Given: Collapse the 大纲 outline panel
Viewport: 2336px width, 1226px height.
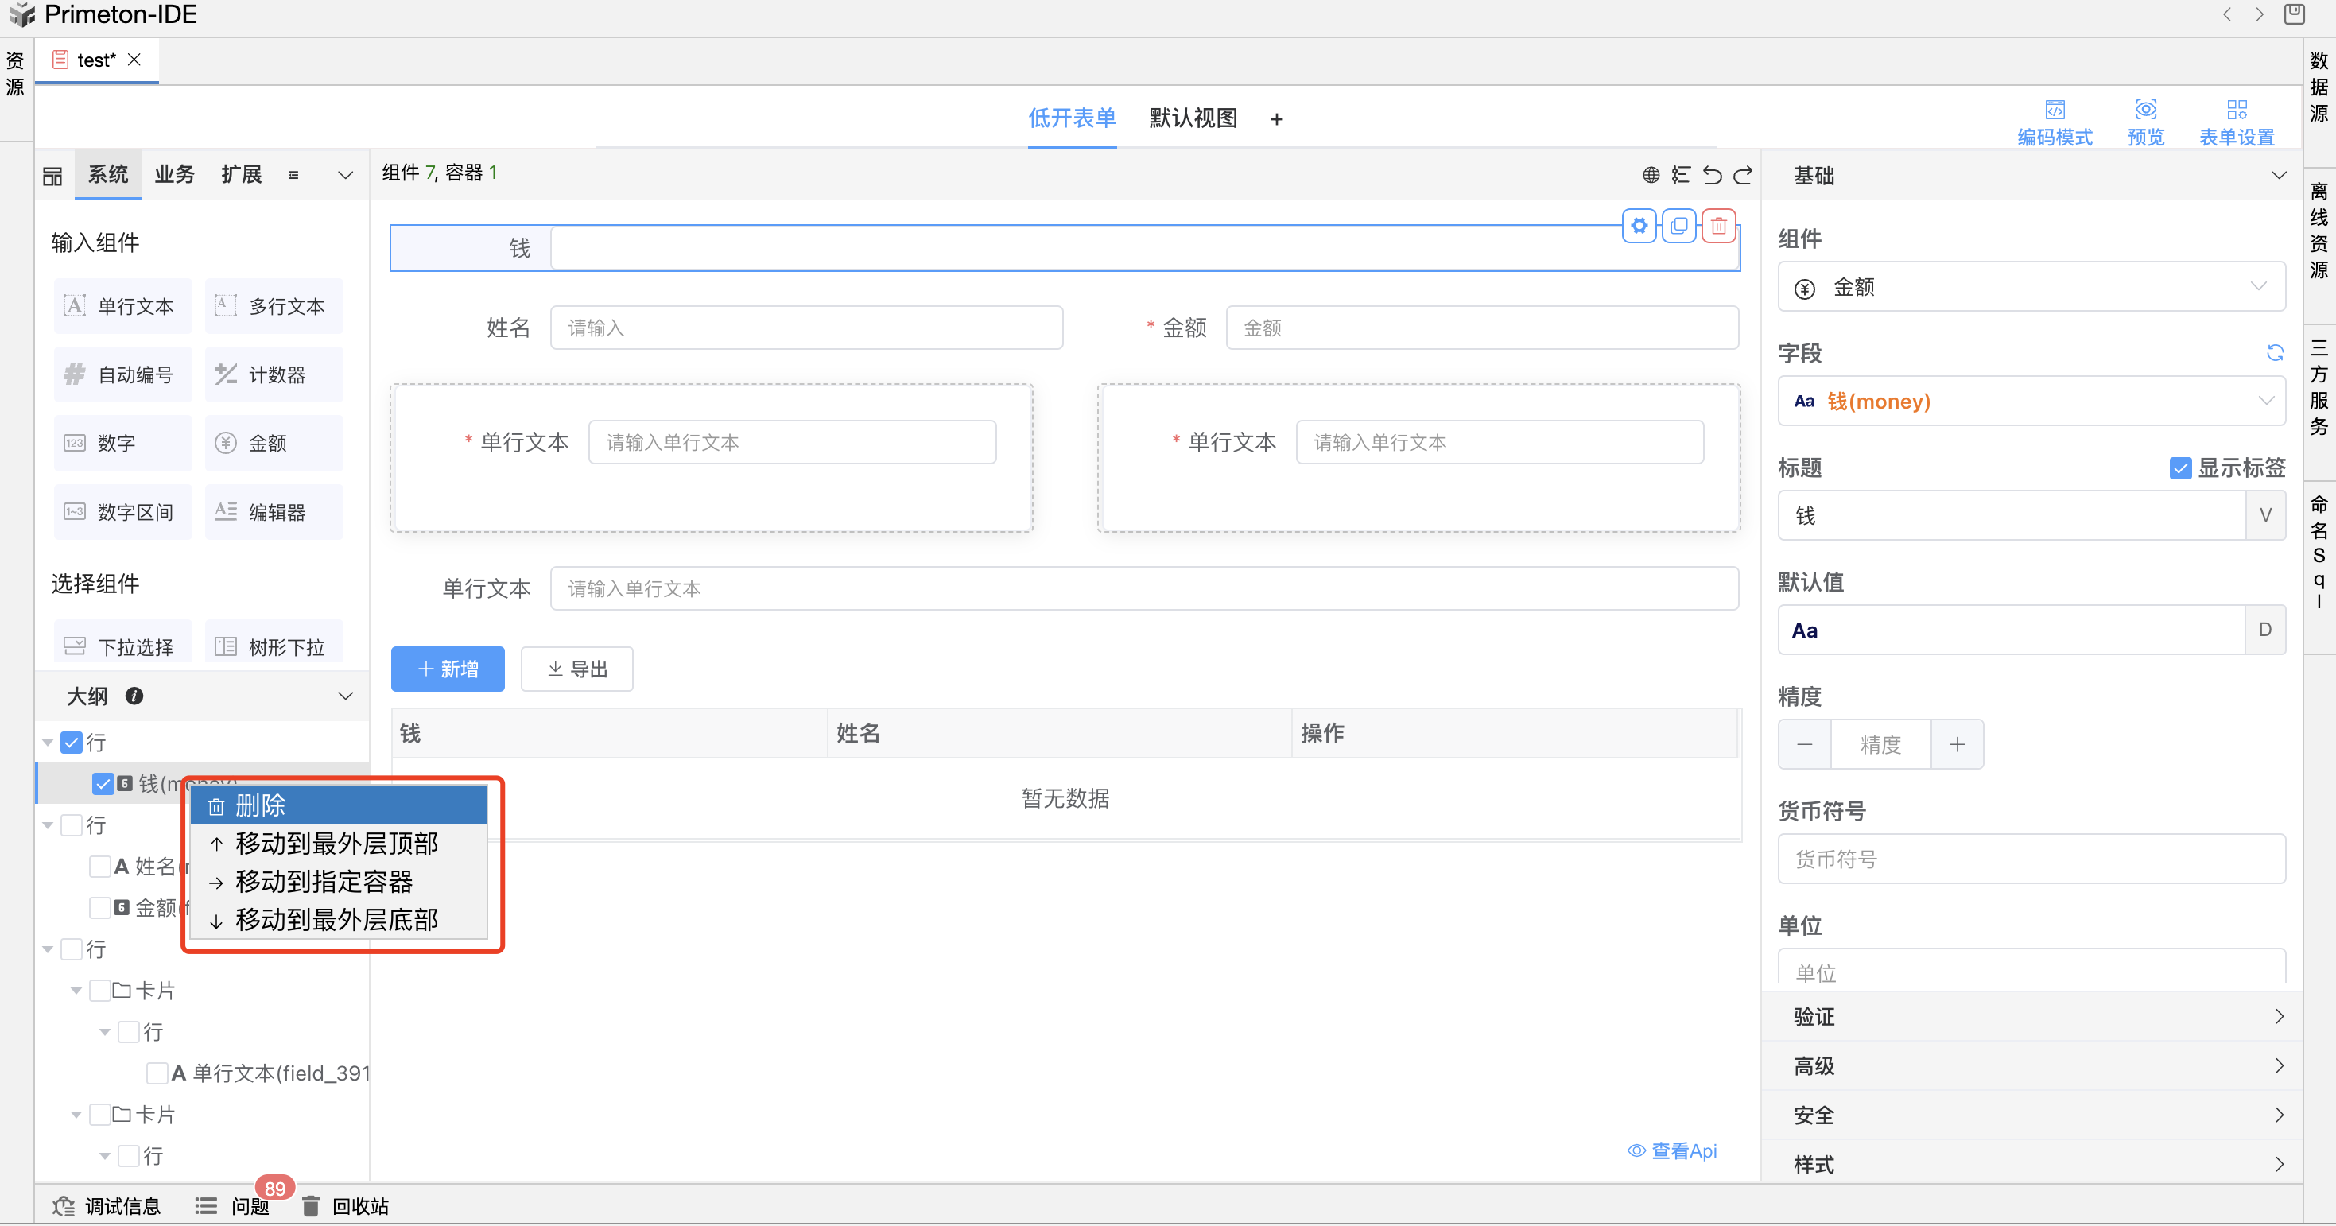Looking at the screenshot, I should (344, 696).
